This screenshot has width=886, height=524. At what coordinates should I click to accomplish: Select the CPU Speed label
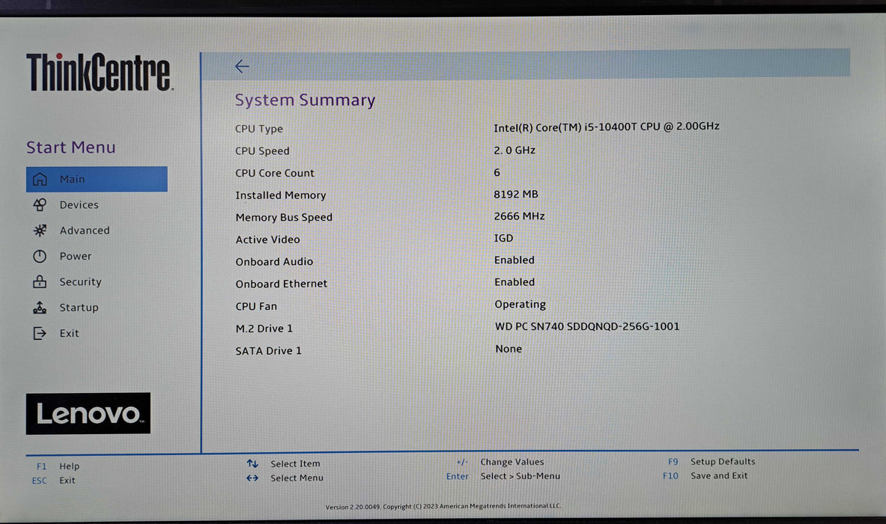click(x=262, y=150)
